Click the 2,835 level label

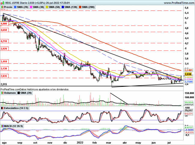click(4, 76)
